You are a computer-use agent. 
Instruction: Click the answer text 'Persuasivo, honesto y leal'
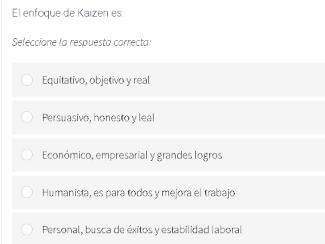click(x=98, y=118)
